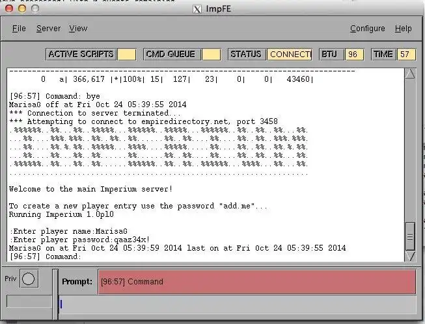The image size is (425, 324).
Task: Click the gray zoom window button
Action: [x=35, y=8]
